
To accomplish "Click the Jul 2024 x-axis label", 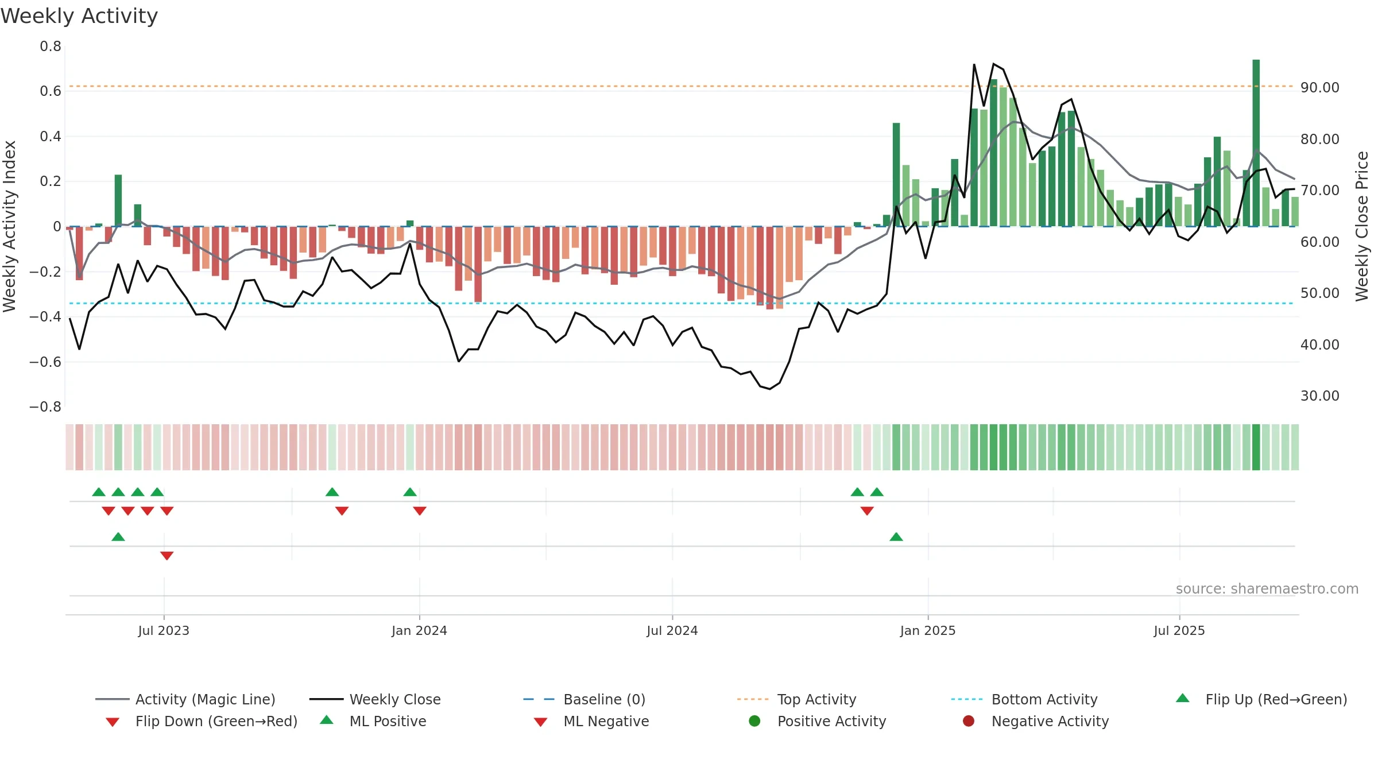I will (672, 630).
